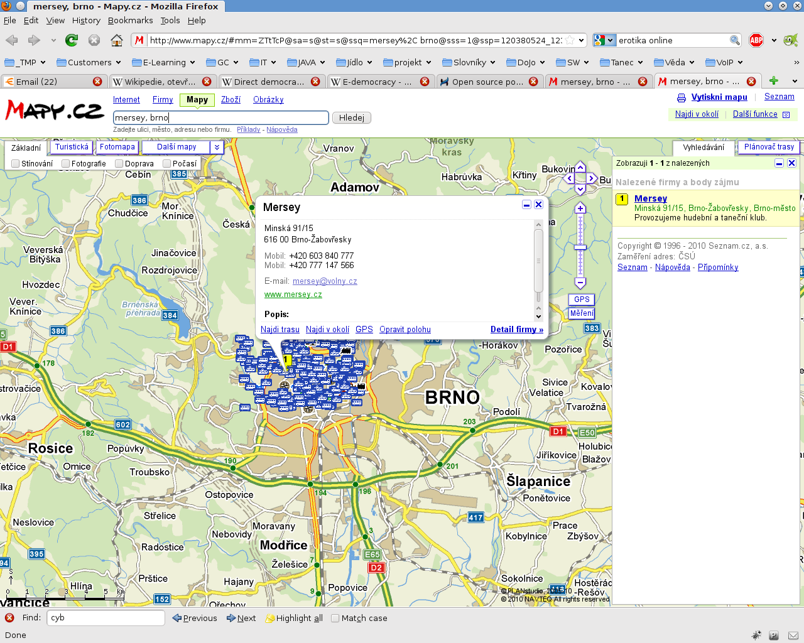Viewport: 804px width, 643px height.
Task: Switch to the Turistická map tab
Action: 72,147
